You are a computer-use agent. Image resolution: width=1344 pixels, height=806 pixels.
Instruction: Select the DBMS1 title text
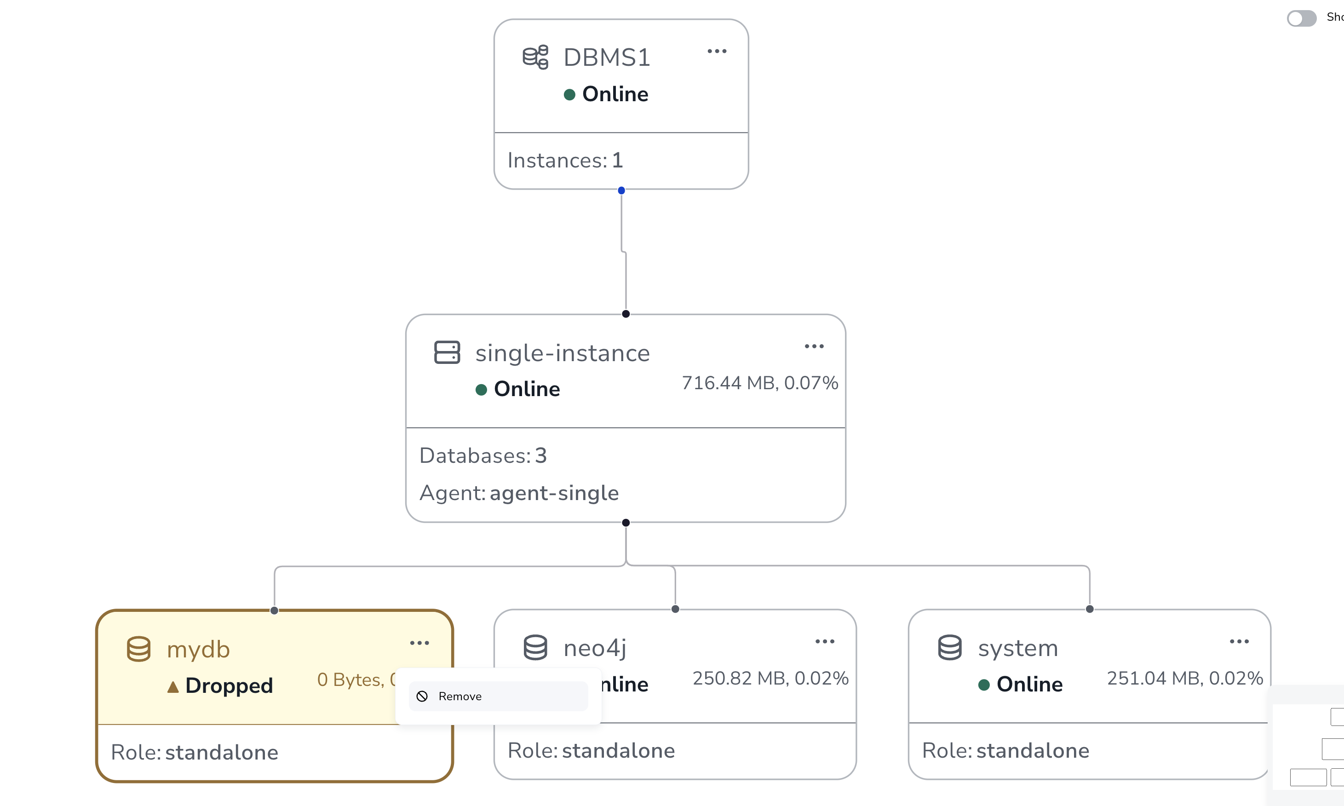pyautogui.click(x=607, y=58)
